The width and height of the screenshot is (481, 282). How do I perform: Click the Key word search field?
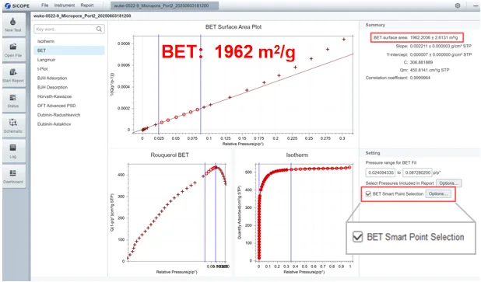tap(65, 29)
